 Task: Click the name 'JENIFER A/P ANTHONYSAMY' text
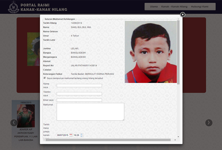[26, 131]
